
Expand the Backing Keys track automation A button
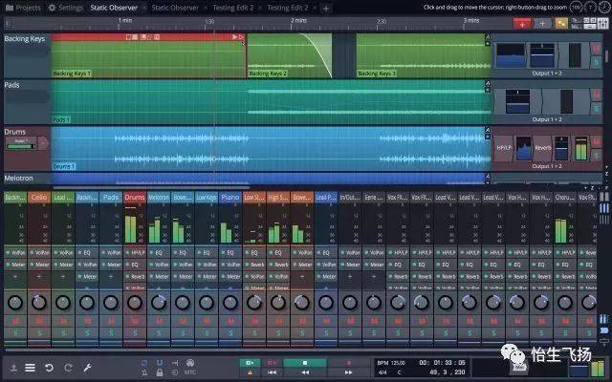[487, 37]
